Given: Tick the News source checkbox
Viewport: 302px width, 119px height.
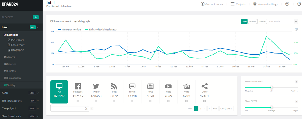Looking at the screenshot, I should click(x=150, y=101).
